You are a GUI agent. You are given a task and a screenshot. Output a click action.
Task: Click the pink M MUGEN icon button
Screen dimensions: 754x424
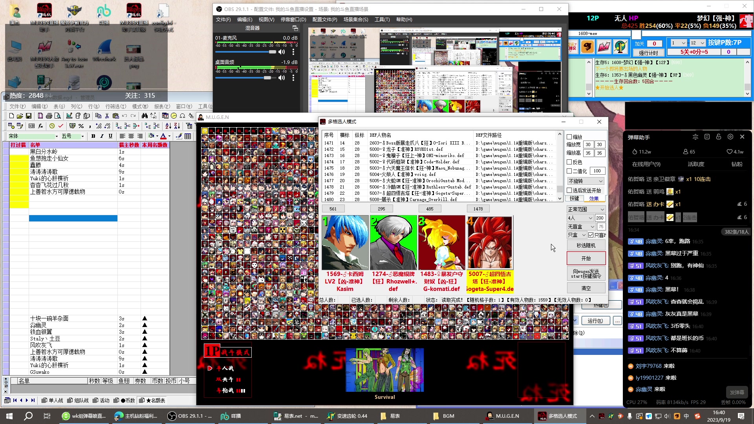coord(604,47)
